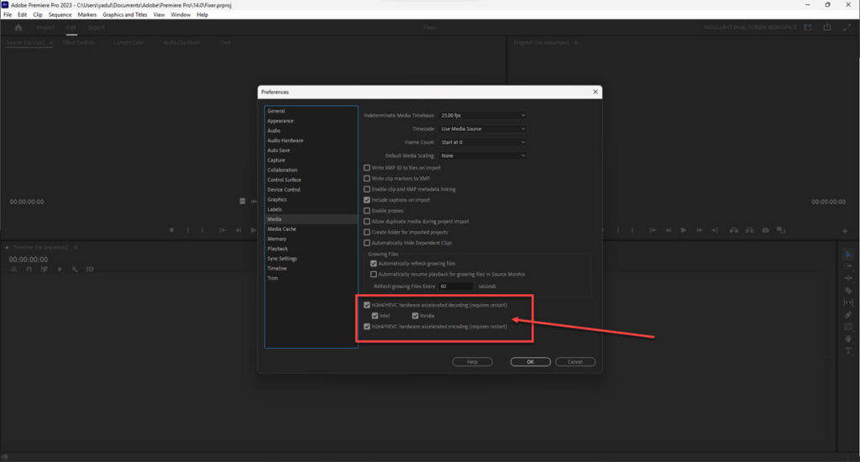Click the Export Frame camera icon
The image size is (860, 462).
[x=765, y=230]
